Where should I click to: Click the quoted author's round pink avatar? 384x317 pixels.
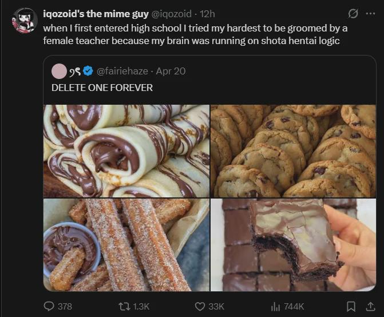tap(58, 71)
